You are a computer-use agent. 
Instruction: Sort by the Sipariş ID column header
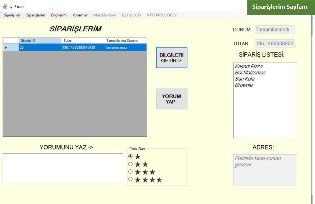tap(40, 40)
